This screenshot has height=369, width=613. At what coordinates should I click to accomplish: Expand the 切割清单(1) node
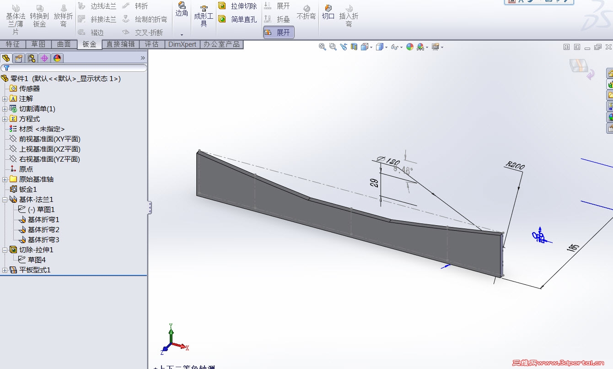click(5, 109)
